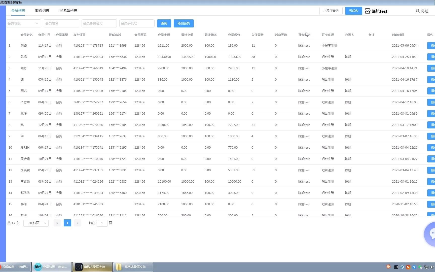435x272 pixels.
Task: Click points value 7227.00
Action: pyautogui.click(x=234, y=125)
